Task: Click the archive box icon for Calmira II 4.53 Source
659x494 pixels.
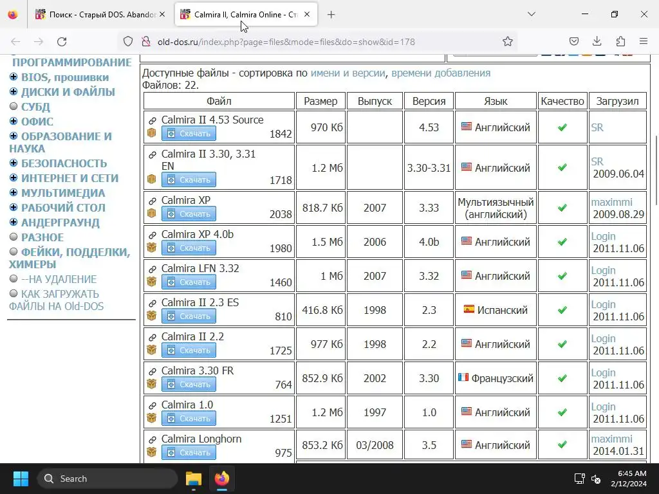Action: click(152, 133)
